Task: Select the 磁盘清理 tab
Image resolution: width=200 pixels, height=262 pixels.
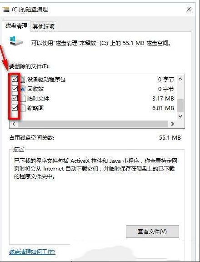Action: (16, 26)
